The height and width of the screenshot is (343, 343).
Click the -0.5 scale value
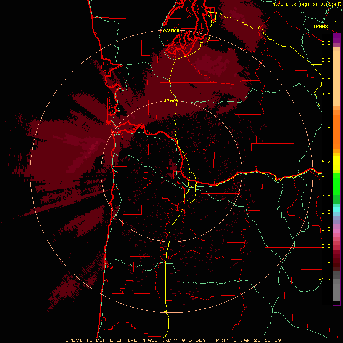pos(324,263)
